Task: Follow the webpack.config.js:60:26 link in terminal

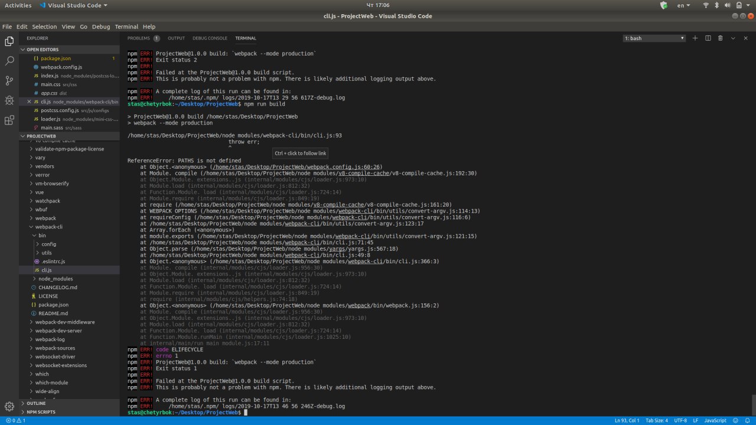Action: point(297,167)
